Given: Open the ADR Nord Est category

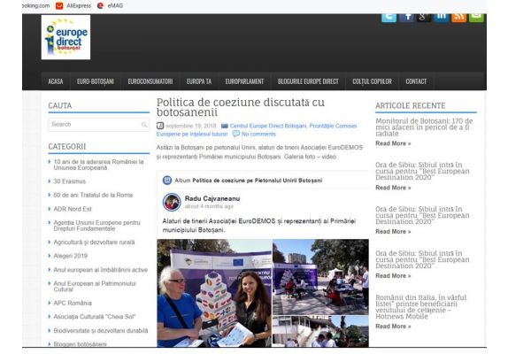Looking at the screenshot, I should pyautogui.click(x=73, y=209).
